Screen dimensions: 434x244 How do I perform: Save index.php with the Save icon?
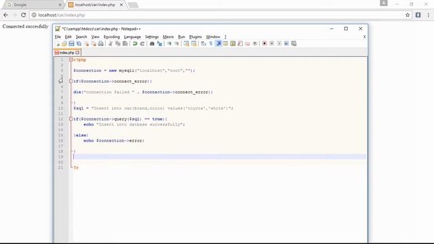(71, 43)
